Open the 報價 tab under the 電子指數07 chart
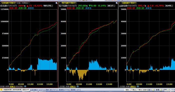175x92 pixels. pos(67,86)
